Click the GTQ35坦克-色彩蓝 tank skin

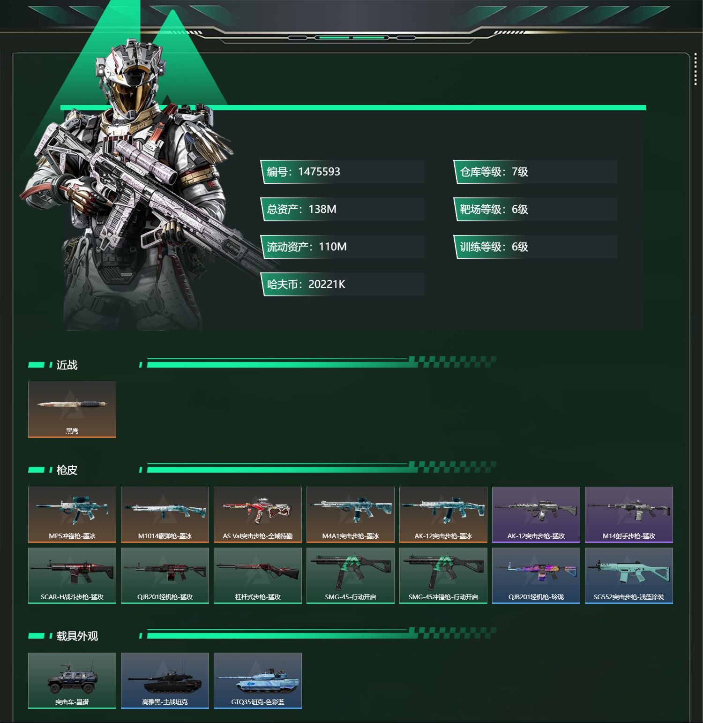point(258,681)
